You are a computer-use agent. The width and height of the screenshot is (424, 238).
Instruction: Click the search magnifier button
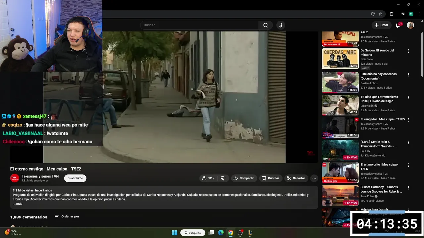266,25
